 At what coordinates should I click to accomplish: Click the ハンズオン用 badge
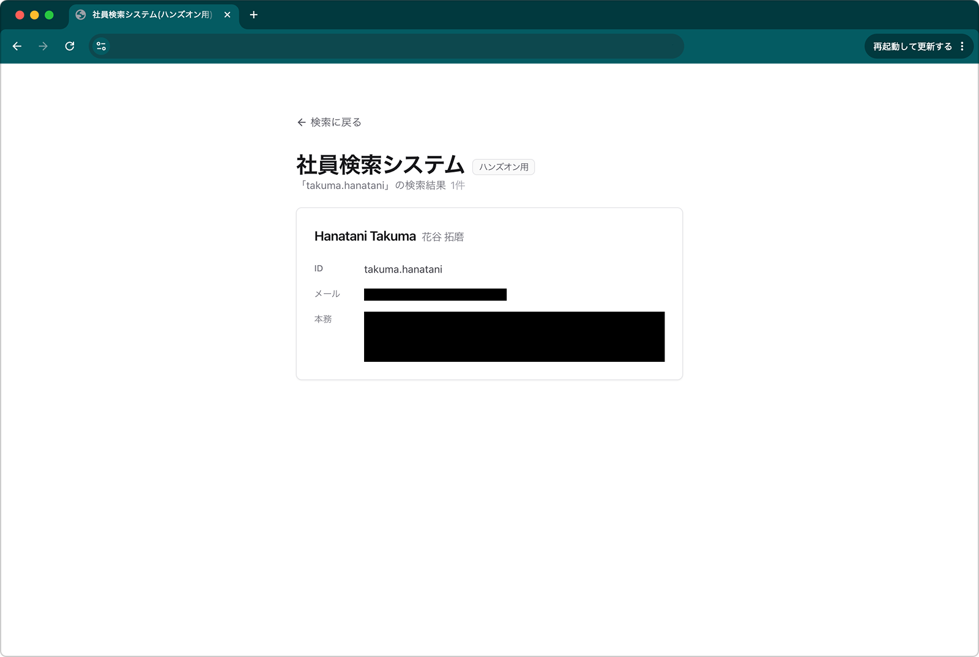(504, 167)
